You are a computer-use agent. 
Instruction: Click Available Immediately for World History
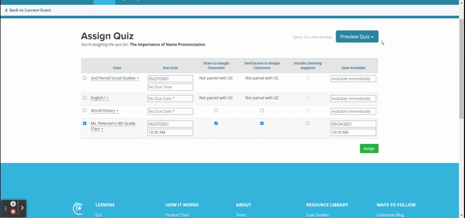coord(353,111)
